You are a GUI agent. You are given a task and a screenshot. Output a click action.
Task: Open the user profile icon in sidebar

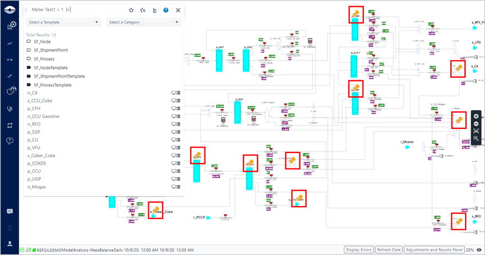(x=10, y=243)
